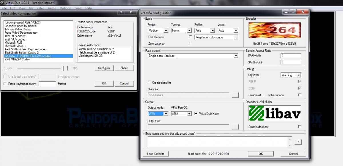
Task: Click the Load Defaults button
Action: [156, 154]
